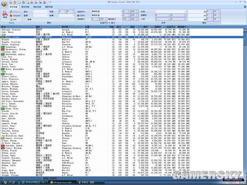Click the 工资 minimum wage field
Viewport: 247px width, 185px height.
[163, 19]
